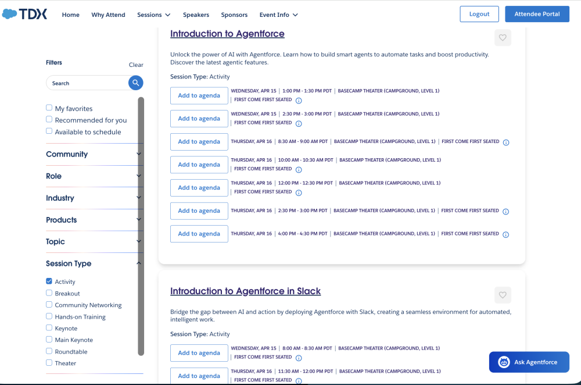Favorite the Introduction to Agentforce in Slack session
581x385 pixels.
[x=502, y=295]
